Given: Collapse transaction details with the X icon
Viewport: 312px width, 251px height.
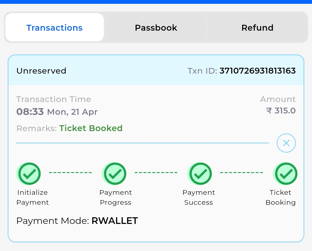Looking at the screenshot, I should [286, 143].
